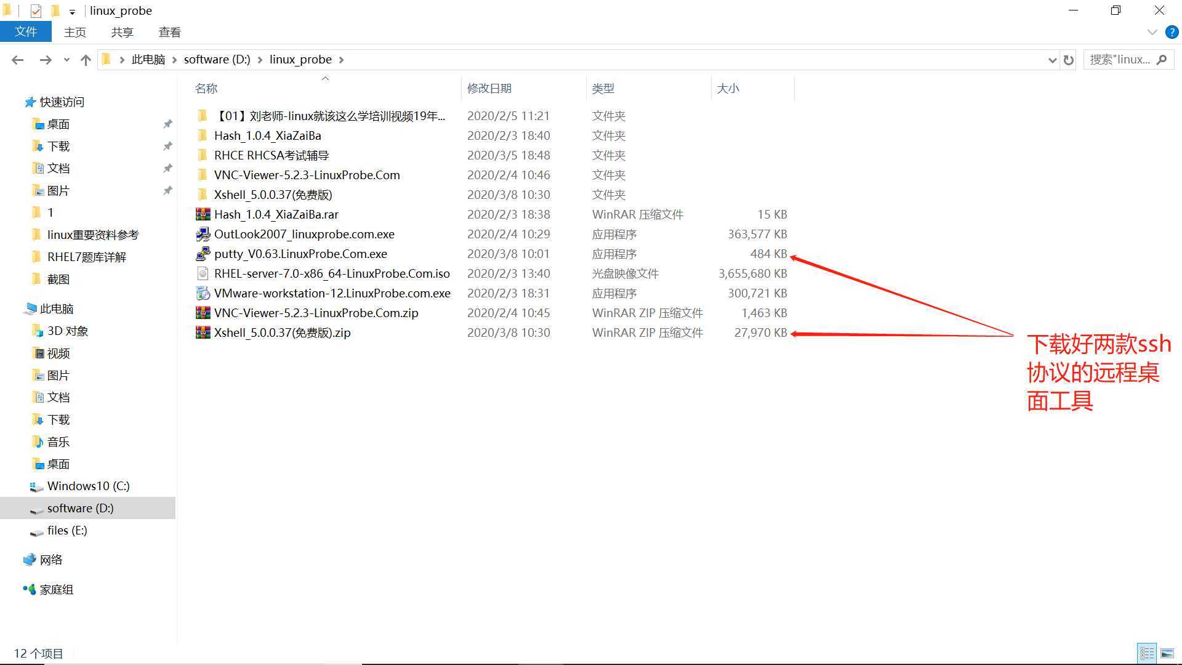The height and width of the screenshot is (665, 1182).
Task: Refresh the linux_probe folder view
Action: coord(1069,60)
